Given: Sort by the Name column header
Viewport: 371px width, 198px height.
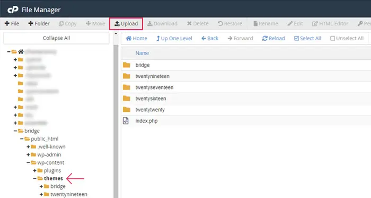Looking at the screenshot, I should 142,53.
